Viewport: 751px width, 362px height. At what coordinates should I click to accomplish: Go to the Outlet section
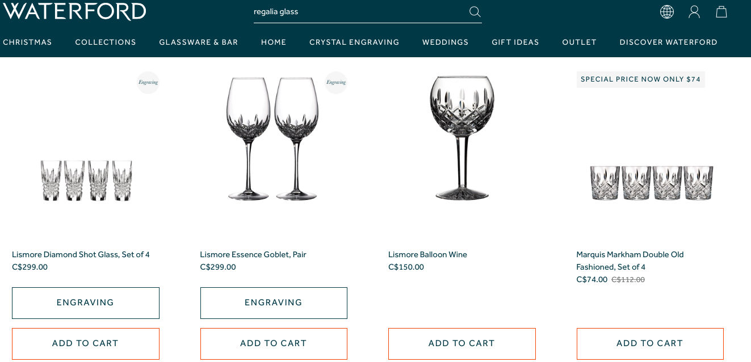coord(579,42)
